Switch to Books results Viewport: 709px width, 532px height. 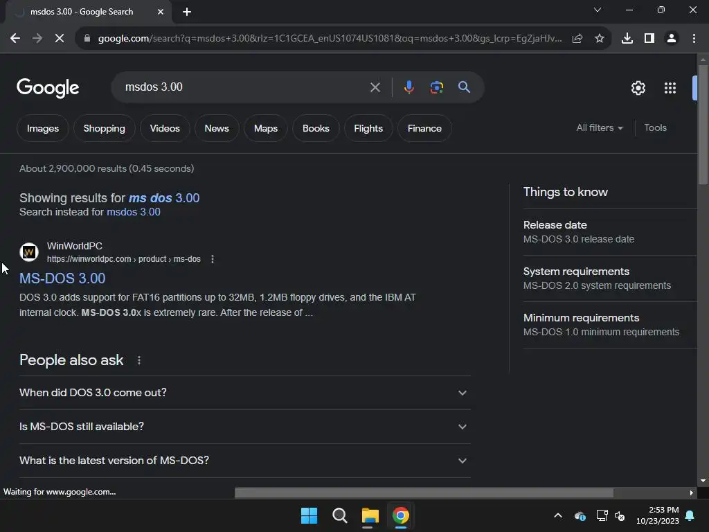(x=316, y=128)
